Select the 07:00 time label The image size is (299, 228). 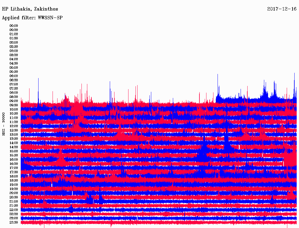(14, 84)
